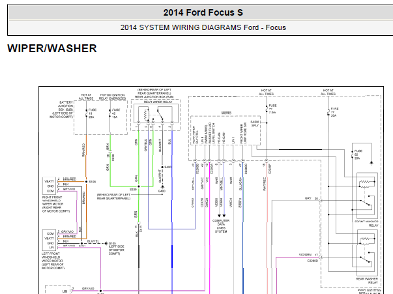393x294 pixels.
Task: Click the "REAR JUNCTION BOX (RJB)" label
Action: point(154,96)
